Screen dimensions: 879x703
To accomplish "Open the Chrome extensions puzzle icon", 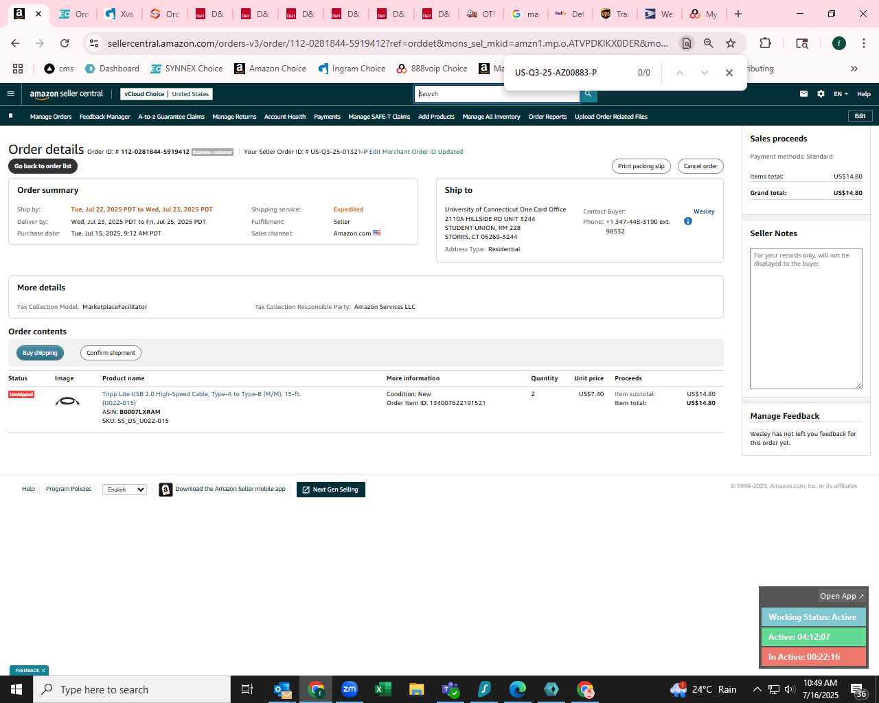I will [765, 43].
